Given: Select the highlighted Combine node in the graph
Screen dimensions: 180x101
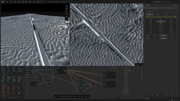Looking at the screenshot, I should pyautogui.click(x=93, y=84).
